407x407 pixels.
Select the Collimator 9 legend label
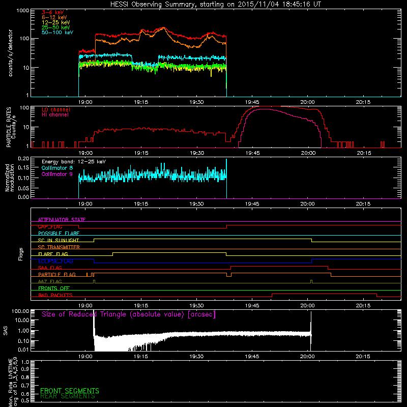pos(57,174)
